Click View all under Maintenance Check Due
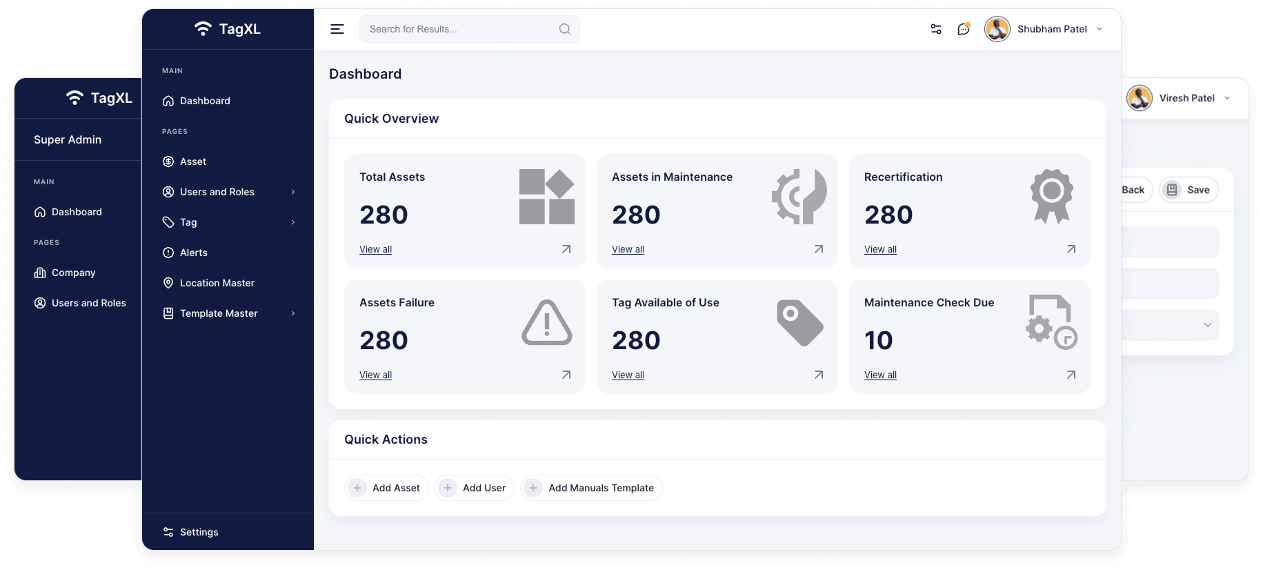 880,375
